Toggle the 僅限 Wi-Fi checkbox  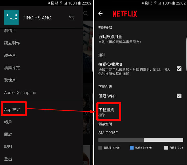179,96
